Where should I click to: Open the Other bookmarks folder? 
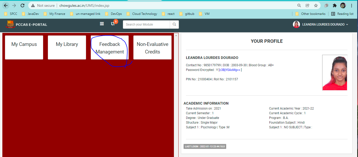coord(310,14)
